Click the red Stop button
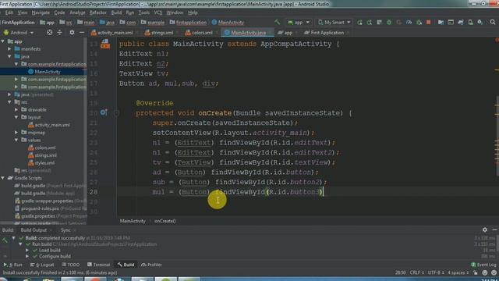Image resolution: width=499 pixels, height=281 pixels. tap(428, 23)
